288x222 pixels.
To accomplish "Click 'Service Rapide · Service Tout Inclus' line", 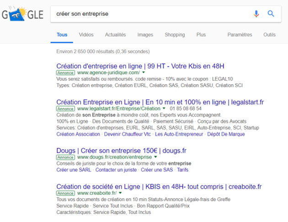I will pos(123,206).
